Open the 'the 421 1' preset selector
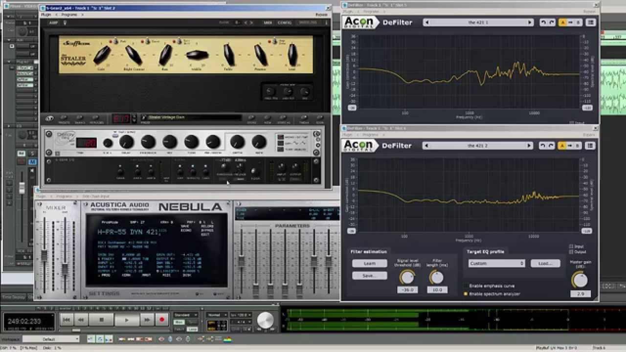Screen dimensions: 626x352 pyautogui.click(x=478, y=22)
